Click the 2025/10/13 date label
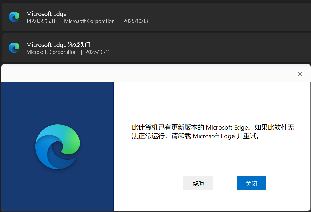This screenshot has width=311, height=212. (x=135, y=21)
